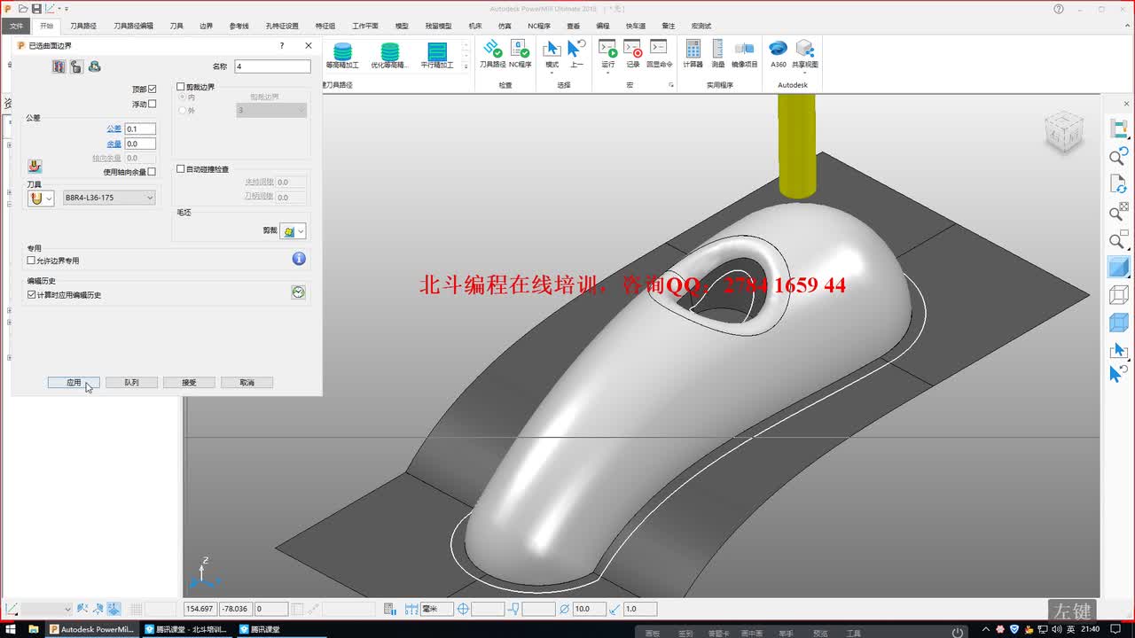
Task: Open the status bar workplane dropdown
Action: point(47,609)
